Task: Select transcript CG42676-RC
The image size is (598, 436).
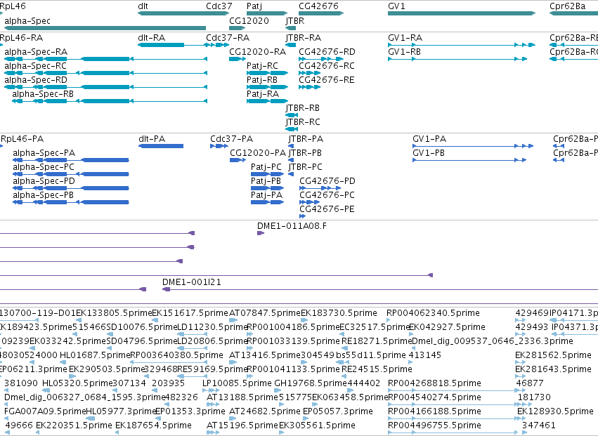Action: pyautogui.click(x=310, y=73)
